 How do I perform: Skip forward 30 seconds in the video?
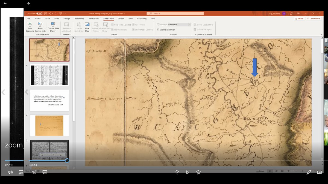pos(198,172)
